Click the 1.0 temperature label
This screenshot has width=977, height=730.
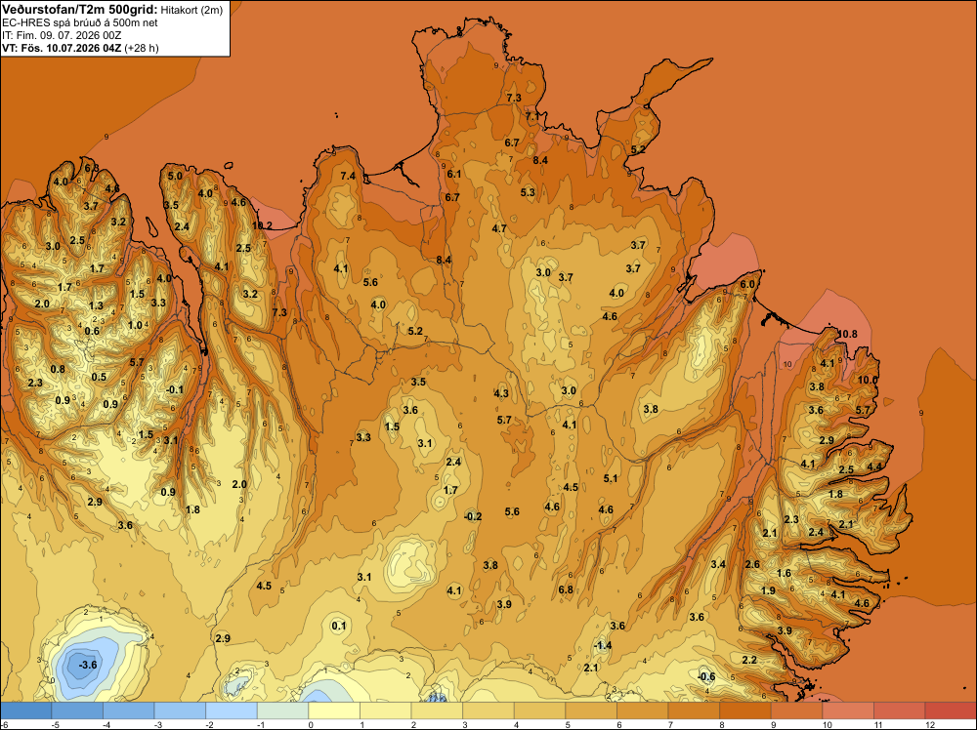click(x=135, y=325)
